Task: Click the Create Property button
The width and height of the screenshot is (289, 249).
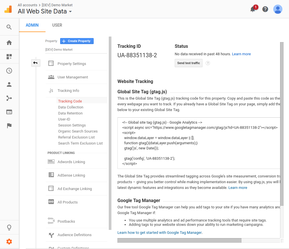Action: [77, 41]
